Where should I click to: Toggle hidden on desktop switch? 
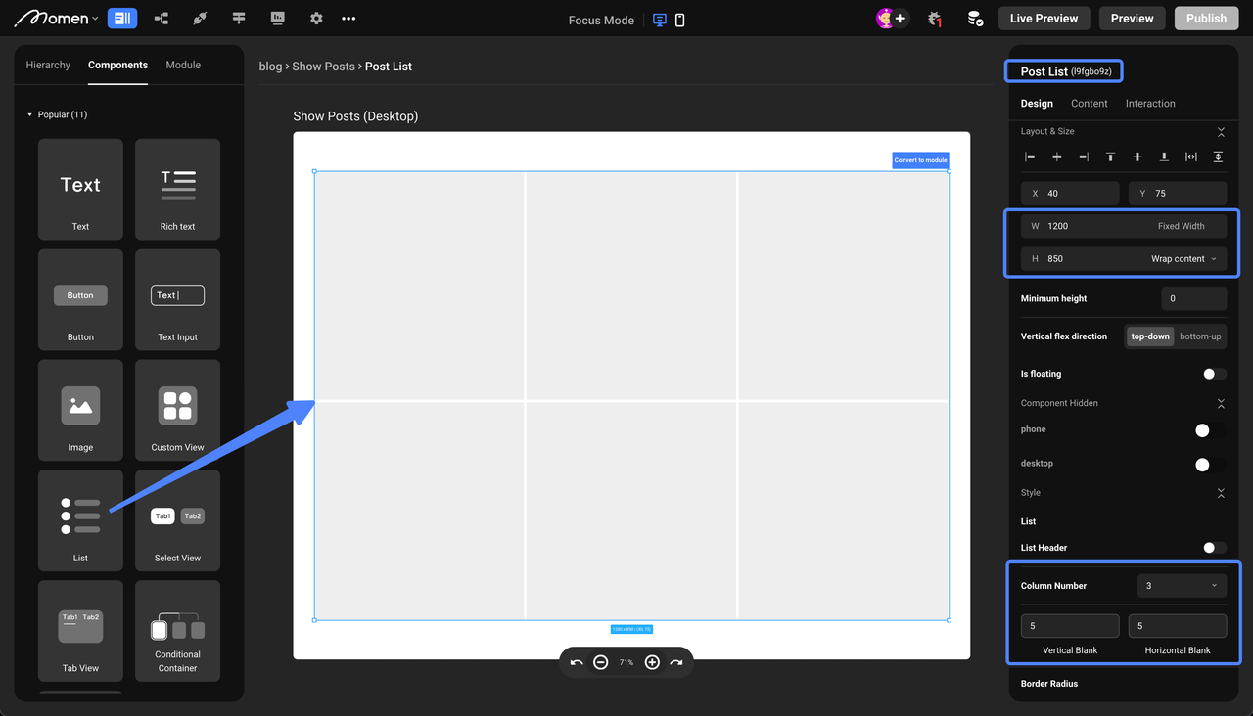coord(1211,465)
